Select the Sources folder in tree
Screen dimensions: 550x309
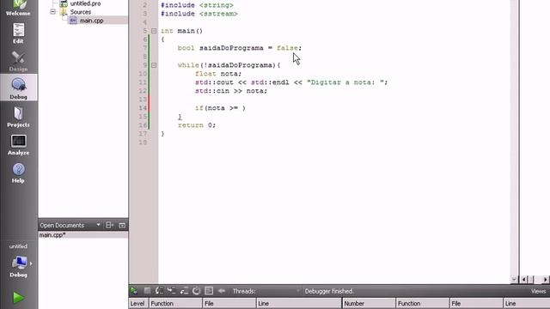(80, 12)
